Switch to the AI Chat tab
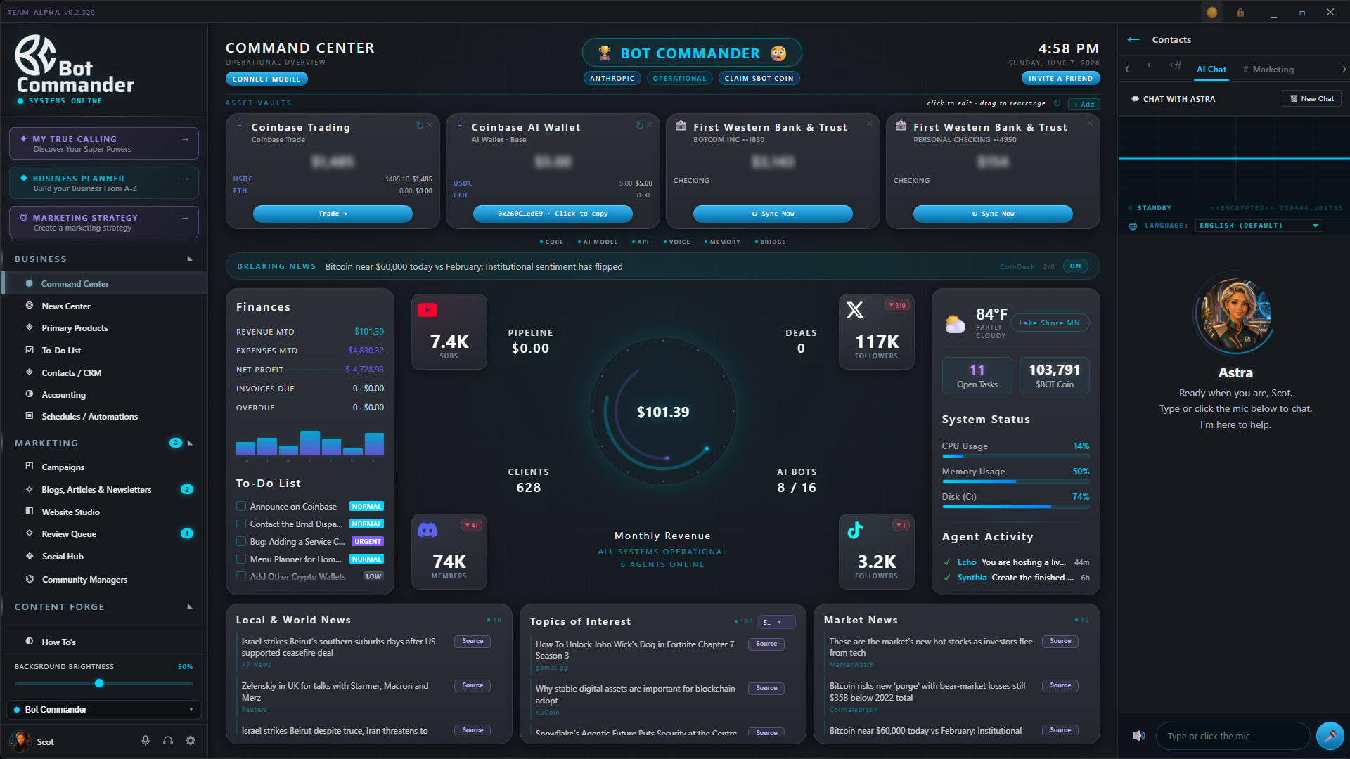Screen dimensions: 1350x759 [1211, 69]
